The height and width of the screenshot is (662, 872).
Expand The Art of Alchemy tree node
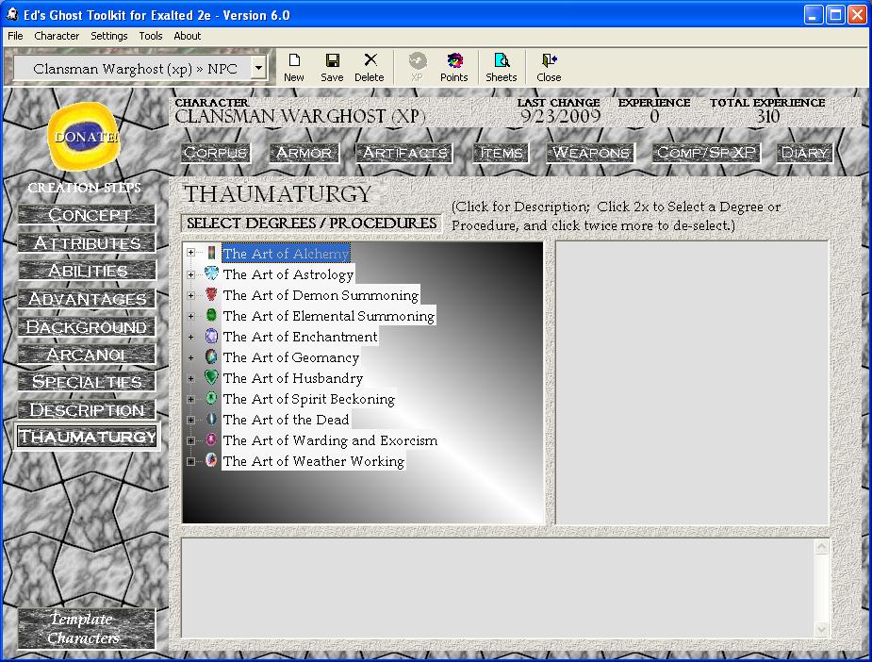tap(191, 253)
